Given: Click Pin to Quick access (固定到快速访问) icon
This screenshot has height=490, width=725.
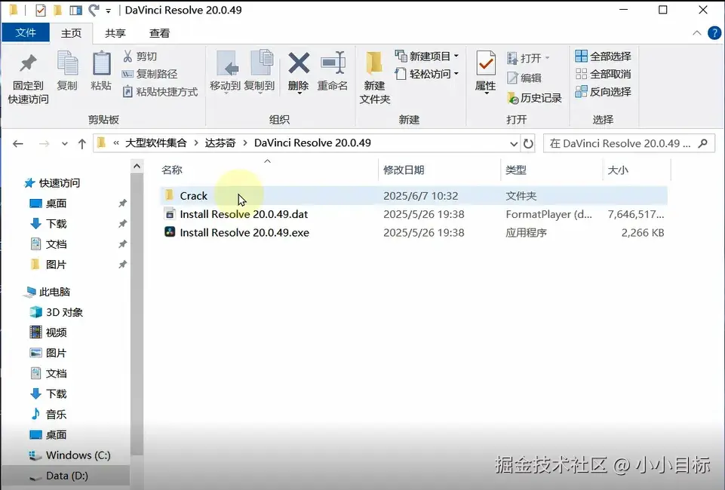Looking at the screenshot, I should [x=28, y=64].
